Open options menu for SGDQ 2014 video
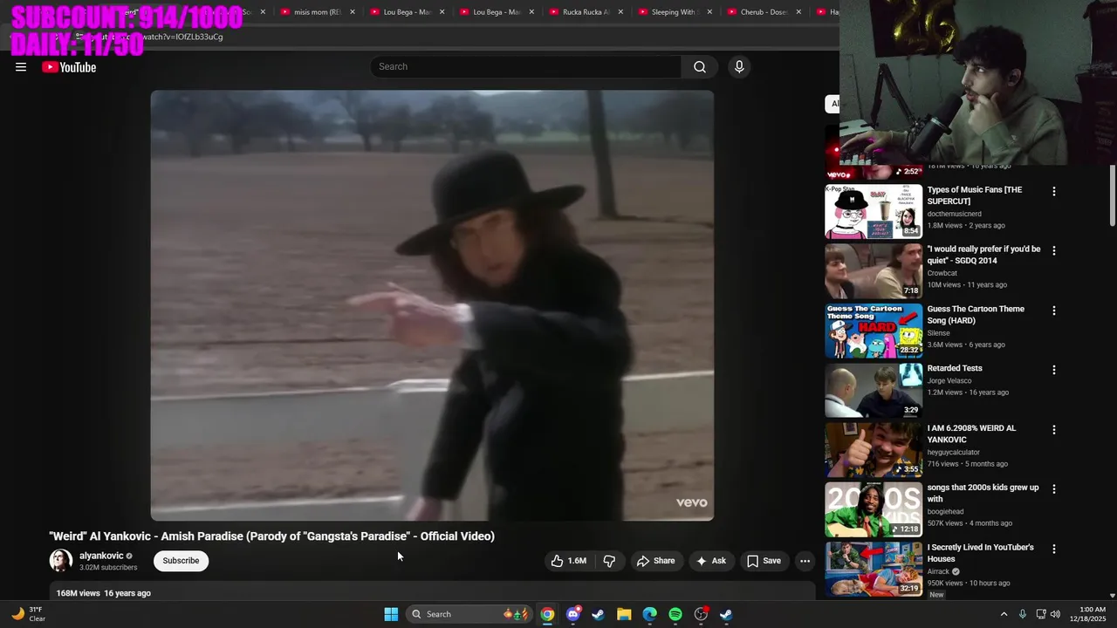1117x628 pixels. click(x=1053, y=250)
